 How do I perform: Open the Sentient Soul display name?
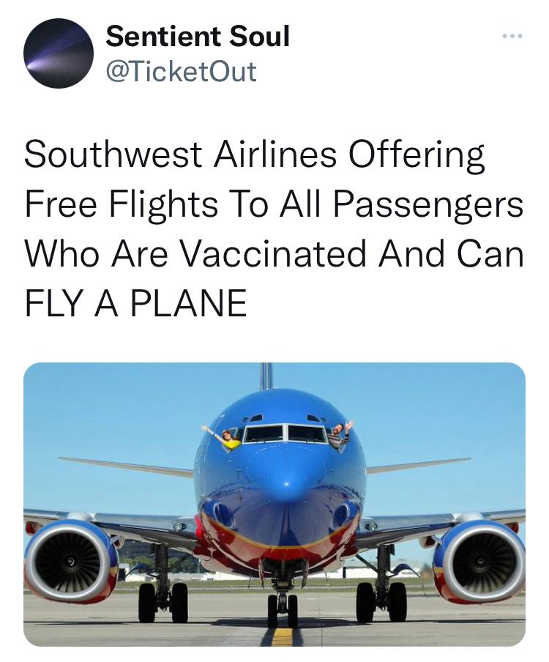coord(198,36)
